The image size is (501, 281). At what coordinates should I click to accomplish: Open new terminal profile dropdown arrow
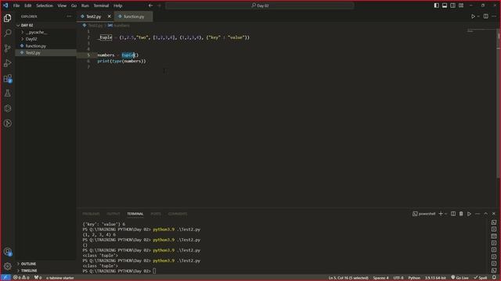[445, 214]
